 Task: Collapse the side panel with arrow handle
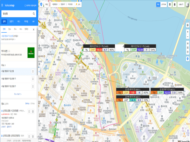(39, 72)
